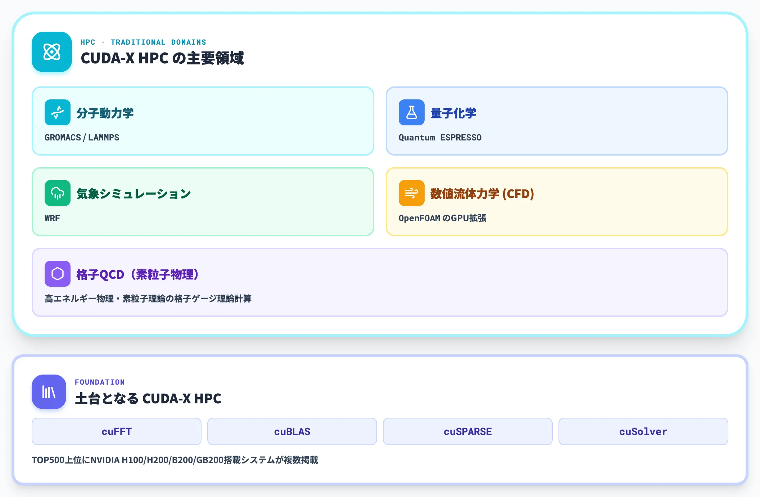
Task: Click the hexagon icon for 格子QCD
Action: (58, 274)
